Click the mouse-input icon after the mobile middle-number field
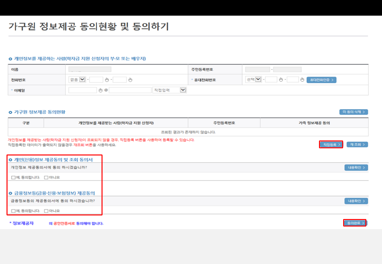Screen dimensions: 382x264 (281, 80)
